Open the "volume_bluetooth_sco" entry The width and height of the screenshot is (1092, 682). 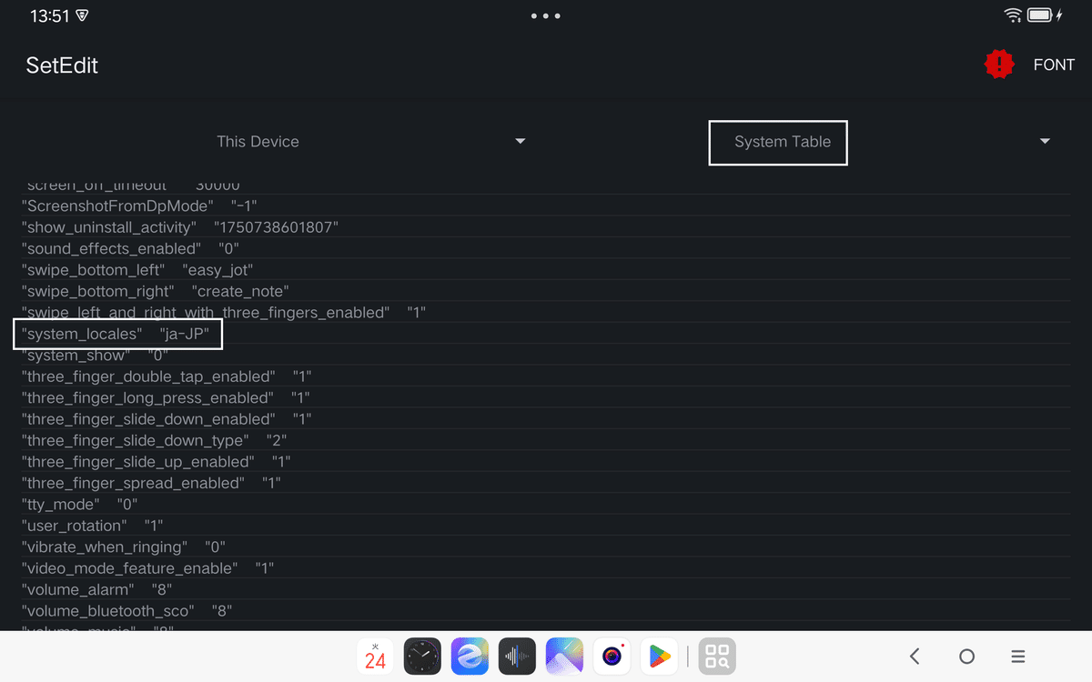(546, 612)
